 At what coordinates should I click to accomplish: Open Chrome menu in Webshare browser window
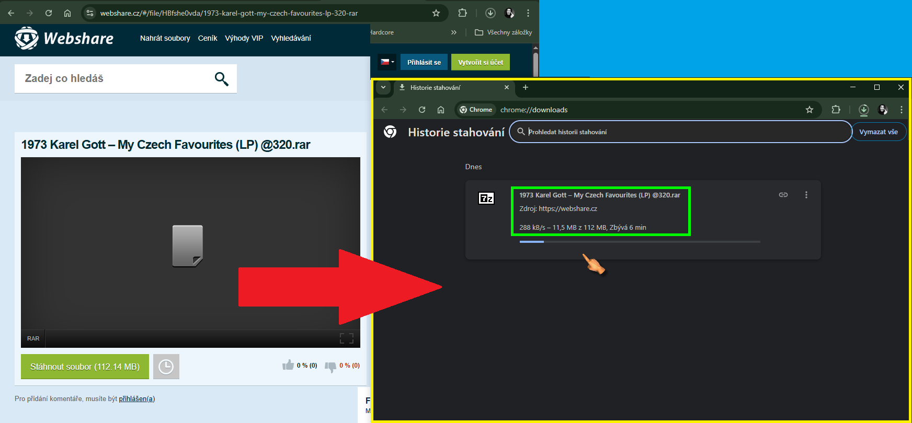pyautogui.click(x=528, y=13)
